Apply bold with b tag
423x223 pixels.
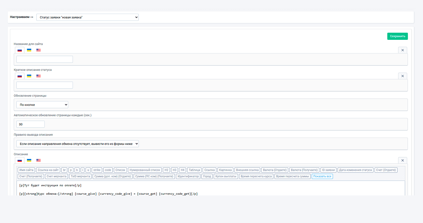77,170
